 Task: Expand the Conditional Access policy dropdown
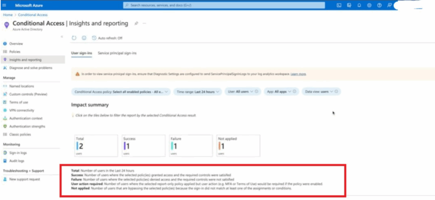coord(121,92)
